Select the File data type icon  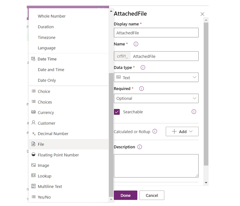(34, 144)
